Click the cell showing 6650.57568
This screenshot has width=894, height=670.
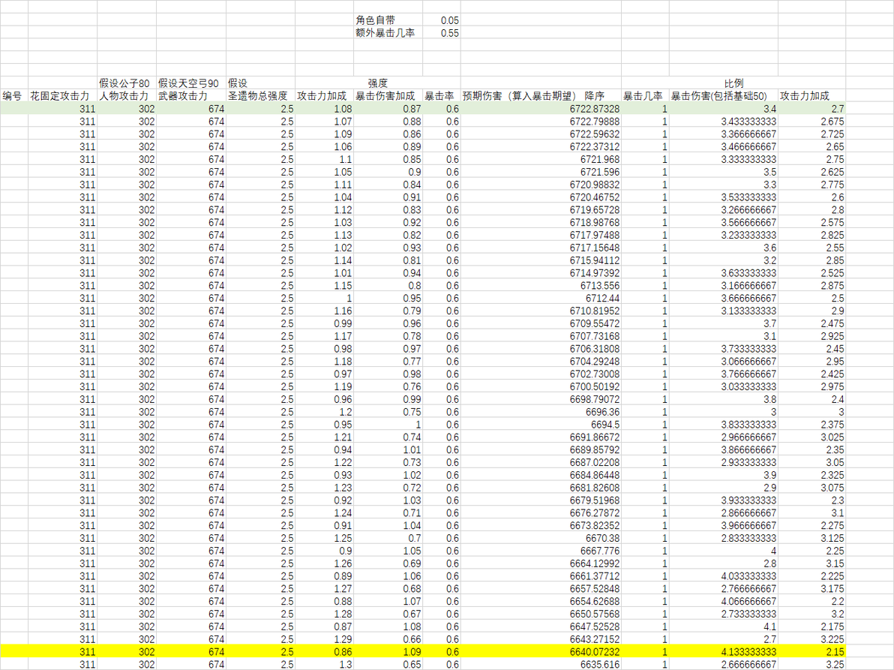541,614
